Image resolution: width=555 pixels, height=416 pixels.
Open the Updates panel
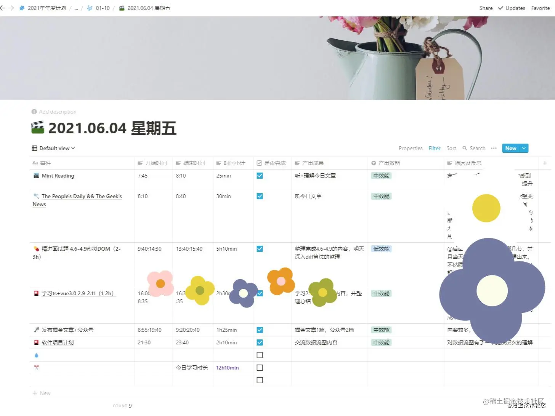[512, 8]
